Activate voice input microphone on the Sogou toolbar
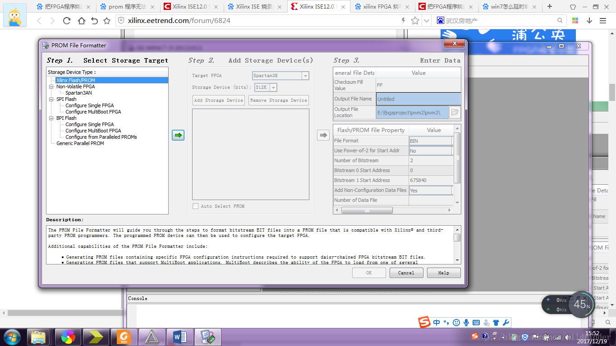616x346 pixels. pos(466,323)
